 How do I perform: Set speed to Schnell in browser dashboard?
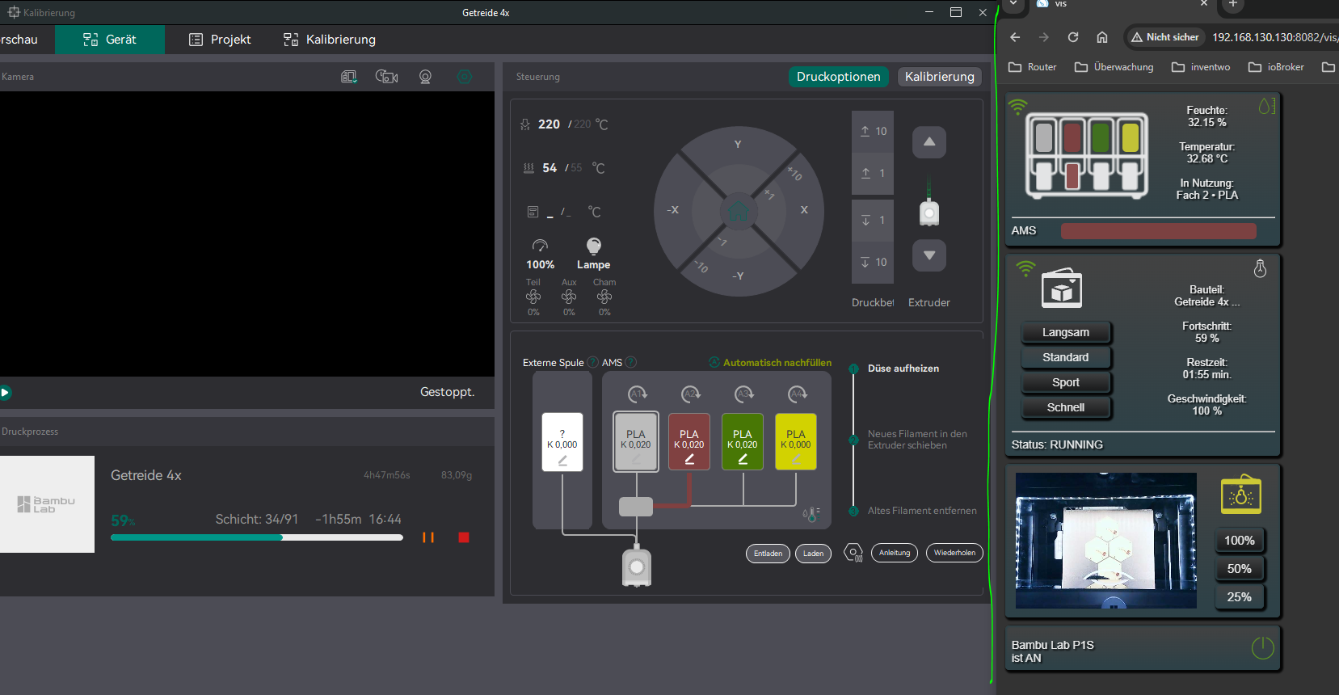click(x=1065, y=407)
